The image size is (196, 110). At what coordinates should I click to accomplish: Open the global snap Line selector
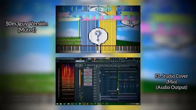pos(89,61)
